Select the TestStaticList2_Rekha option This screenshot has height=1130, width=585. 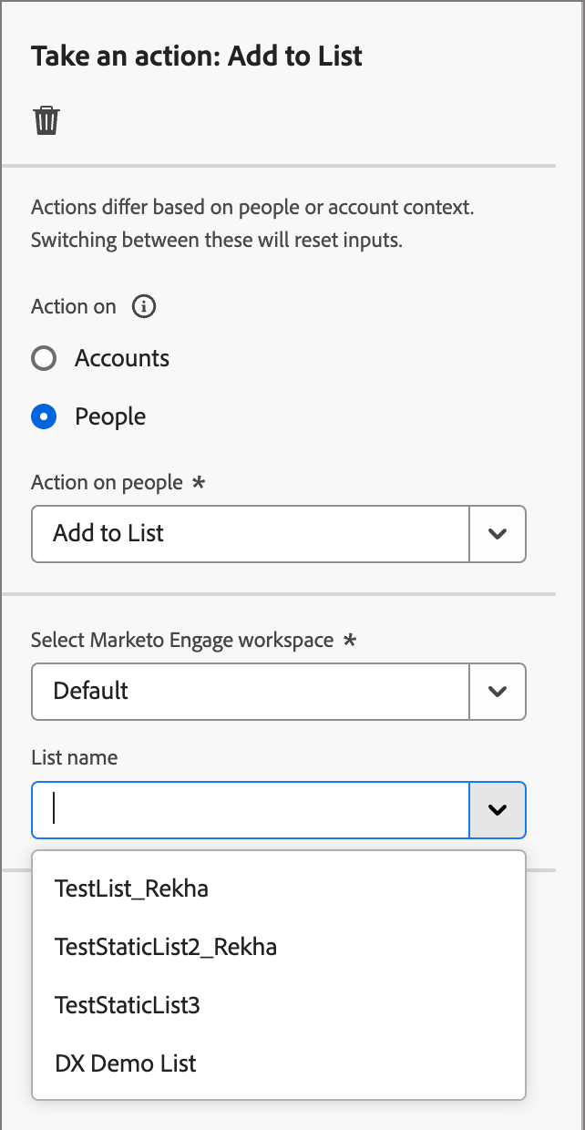pos(166,947)
